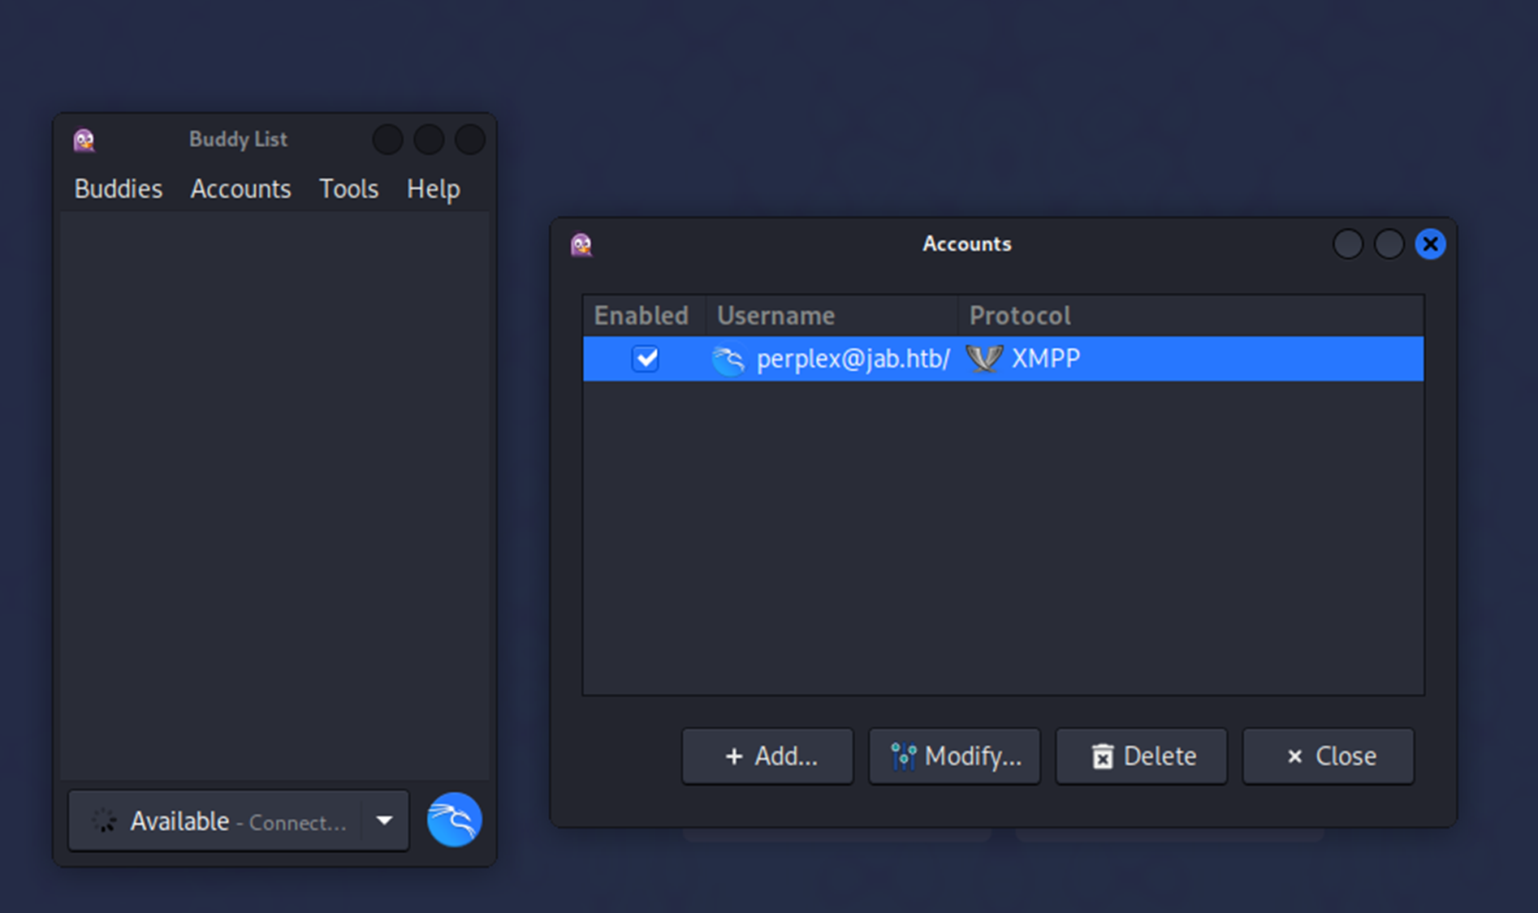Maximize the Buddy List window

coord(429,140)
